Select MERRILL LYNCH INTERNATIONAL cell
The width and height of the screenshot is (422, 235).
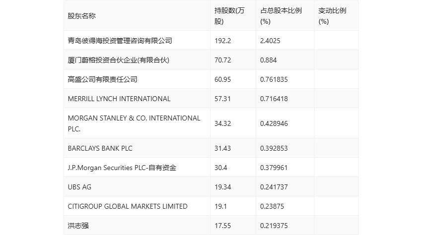[x=119, y=99]
